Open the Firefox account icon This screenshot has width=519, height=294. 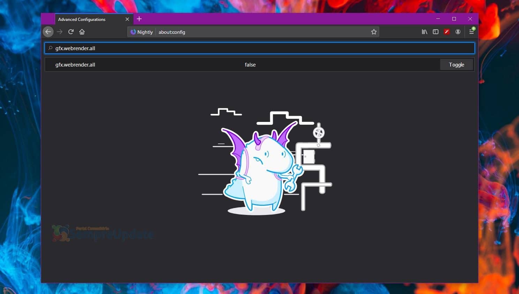click(x=458, y=32)
